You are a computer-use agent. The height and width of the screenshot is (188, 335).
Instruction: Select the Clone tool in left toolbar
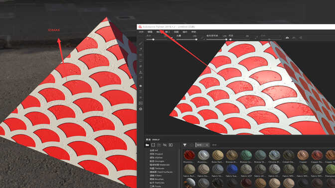[141, 72]
